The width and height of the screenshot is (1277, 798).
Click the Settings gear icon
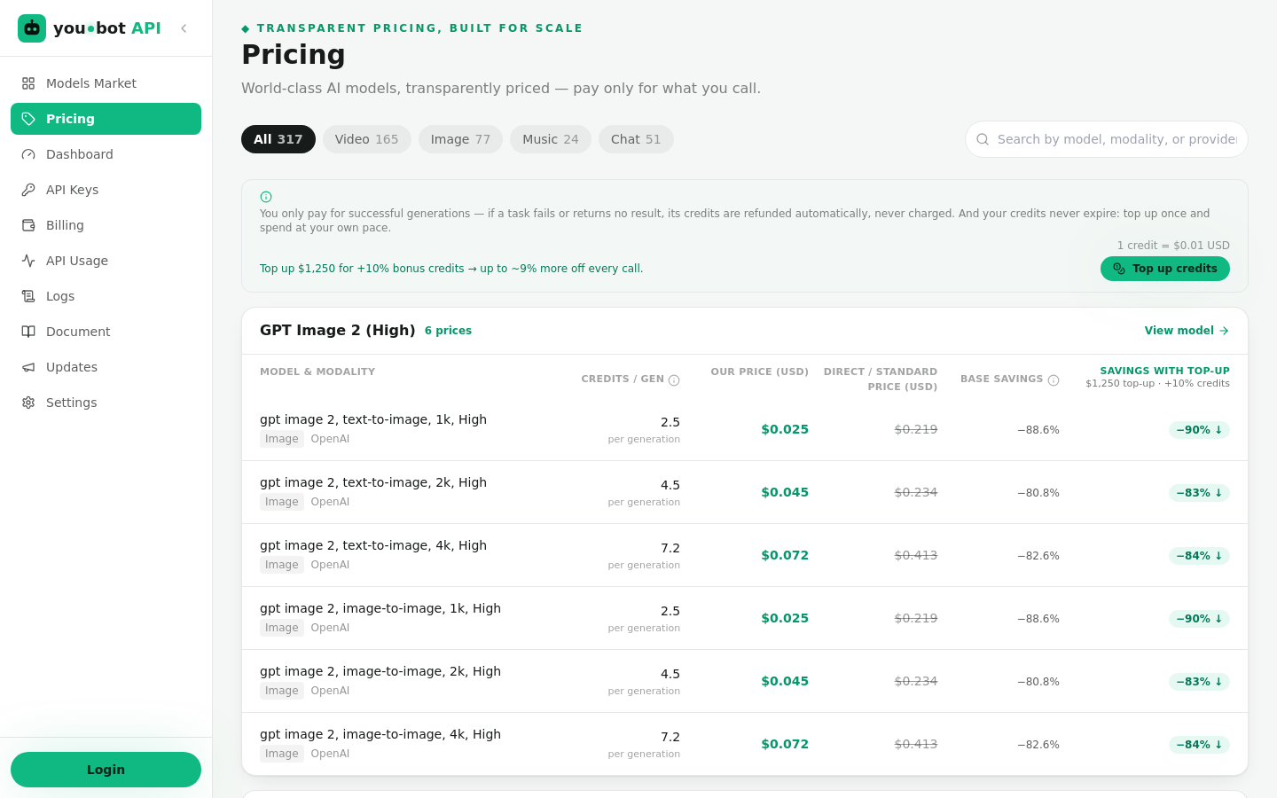[x=28, y=403]
